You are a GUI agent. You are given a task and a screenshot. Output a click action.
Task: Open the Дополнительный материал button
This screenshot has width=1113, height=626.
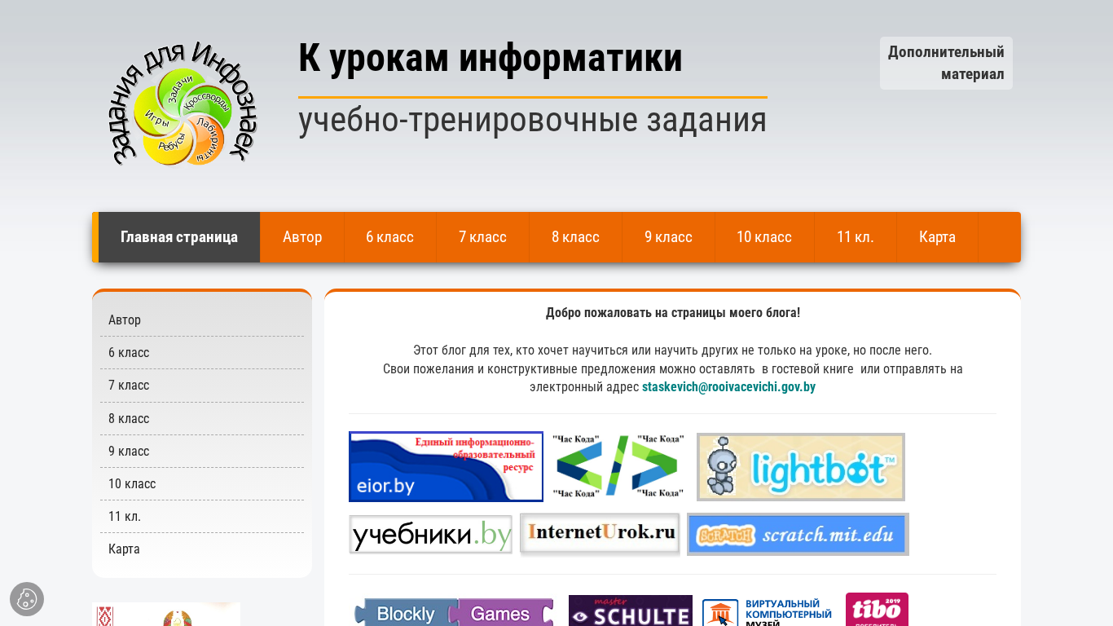[946, 63]
